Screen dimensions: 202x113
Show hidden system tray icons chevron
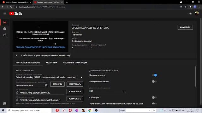170,110
